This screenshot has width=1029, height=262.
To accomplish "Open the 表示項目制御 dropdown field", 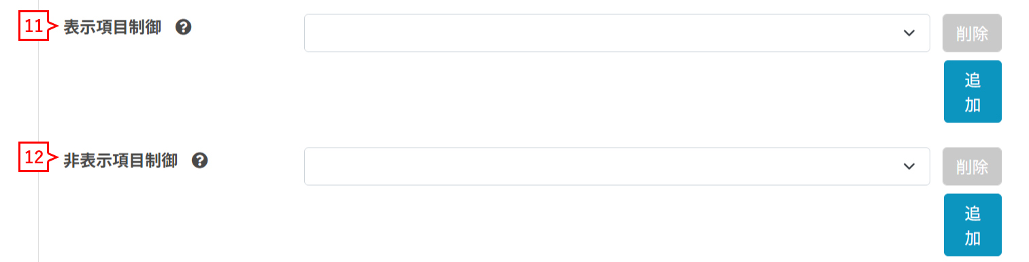I will [x=617, y=33].
